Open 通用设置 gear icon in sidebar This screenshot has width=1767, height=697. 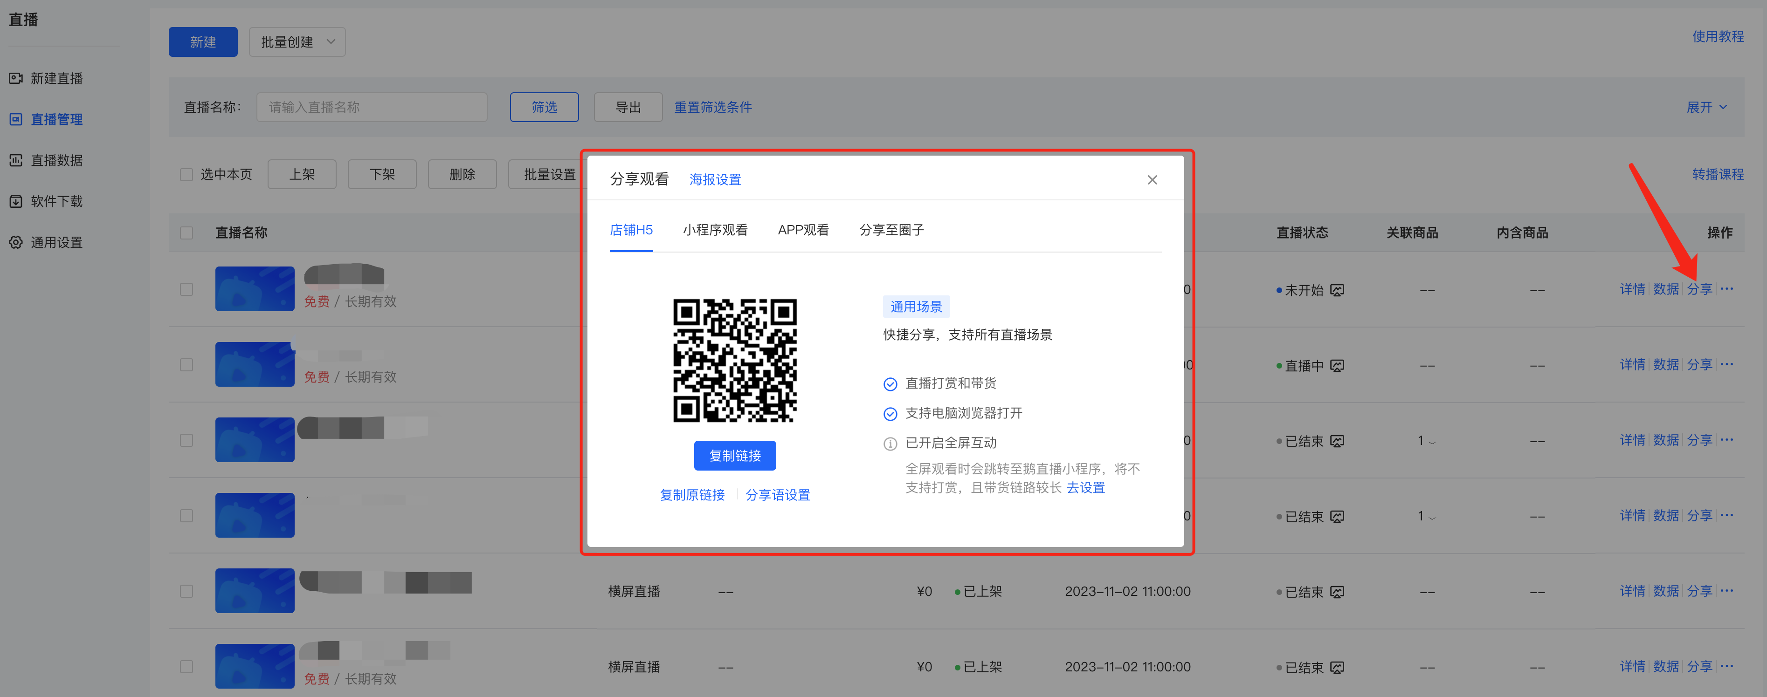pyautogui.click(x=16, y=243)
